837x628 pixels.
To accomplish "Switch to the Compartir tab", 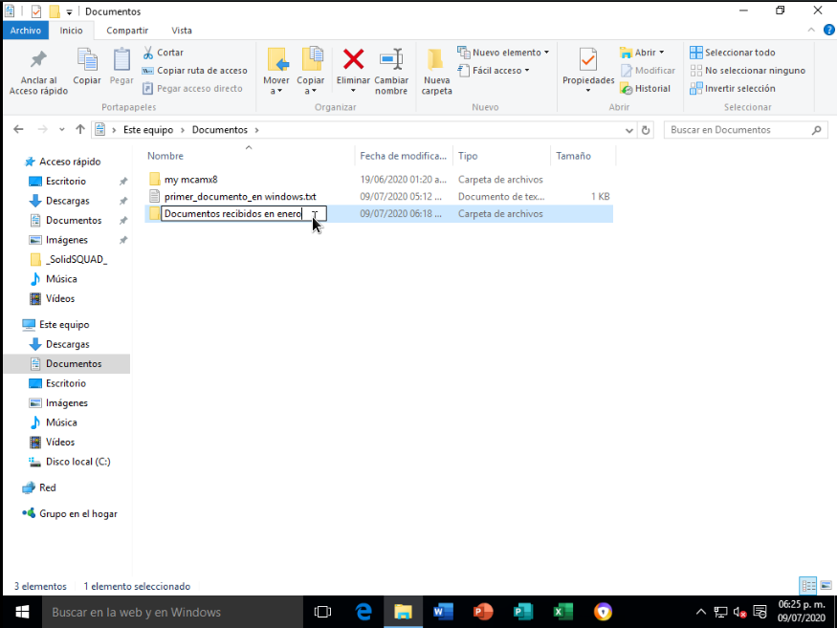I will tap(127, 31).
